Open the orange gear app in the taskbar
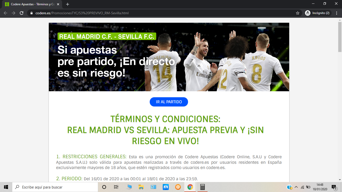This screenshot has width=342, height=192. point(178,187)
